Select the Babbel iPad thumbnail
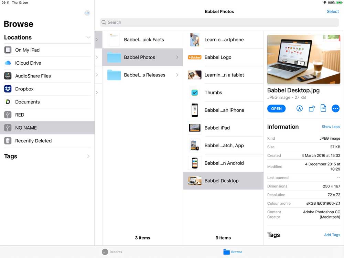The height and width of the screenshot is (258, 344). click(x=195, y=128)
